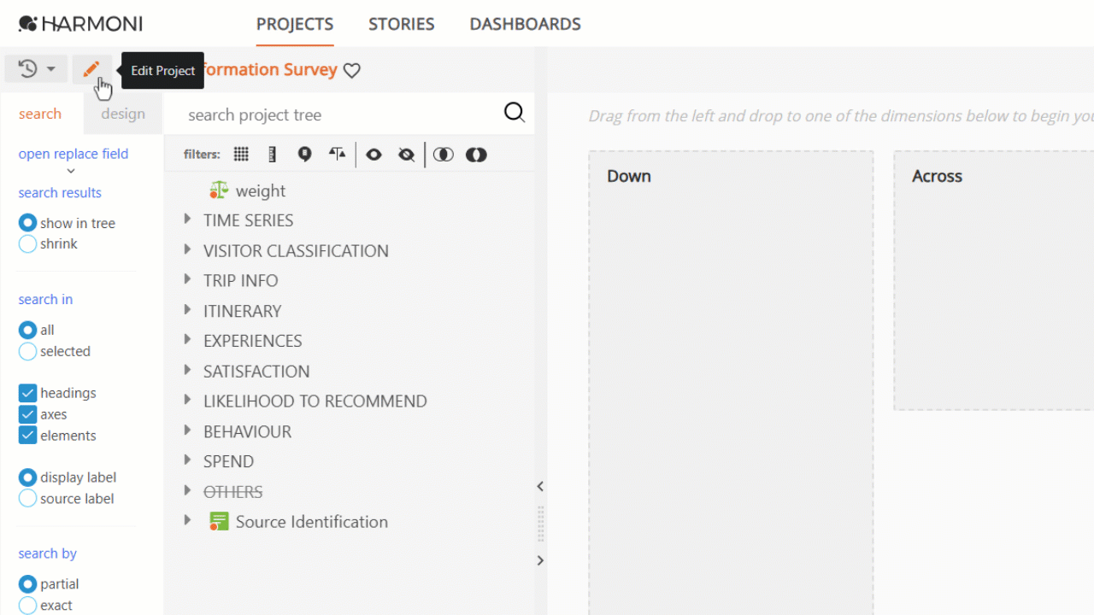Image resolution: width=1094 pixels, height=615 pixels.
Task: Apply the ruler filter icon
Action: [x=273, y=155]
